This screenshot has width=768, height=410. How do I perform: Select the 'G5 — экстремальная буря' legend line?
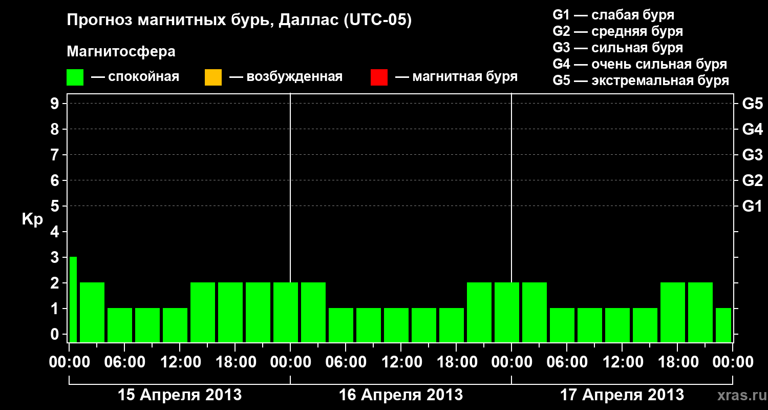tap(641, 80)
